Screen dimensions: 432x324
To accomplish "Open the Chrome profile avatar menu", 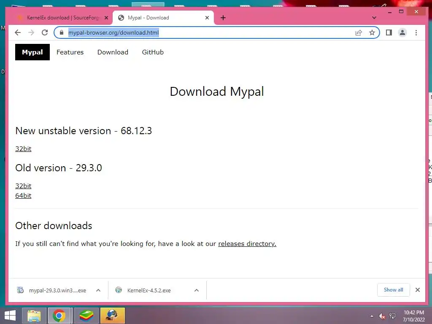I will [402, 32].
